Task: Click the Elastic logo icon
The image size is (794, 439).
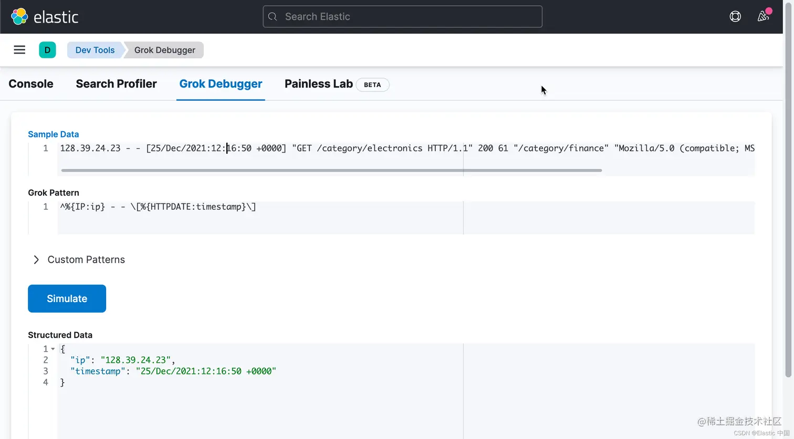Action: (19, 16)
